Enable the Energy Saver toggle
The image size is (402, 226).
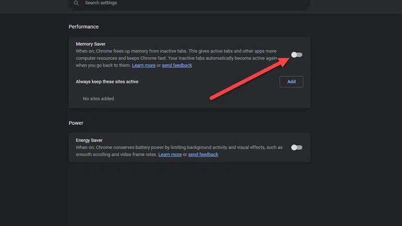296,147
